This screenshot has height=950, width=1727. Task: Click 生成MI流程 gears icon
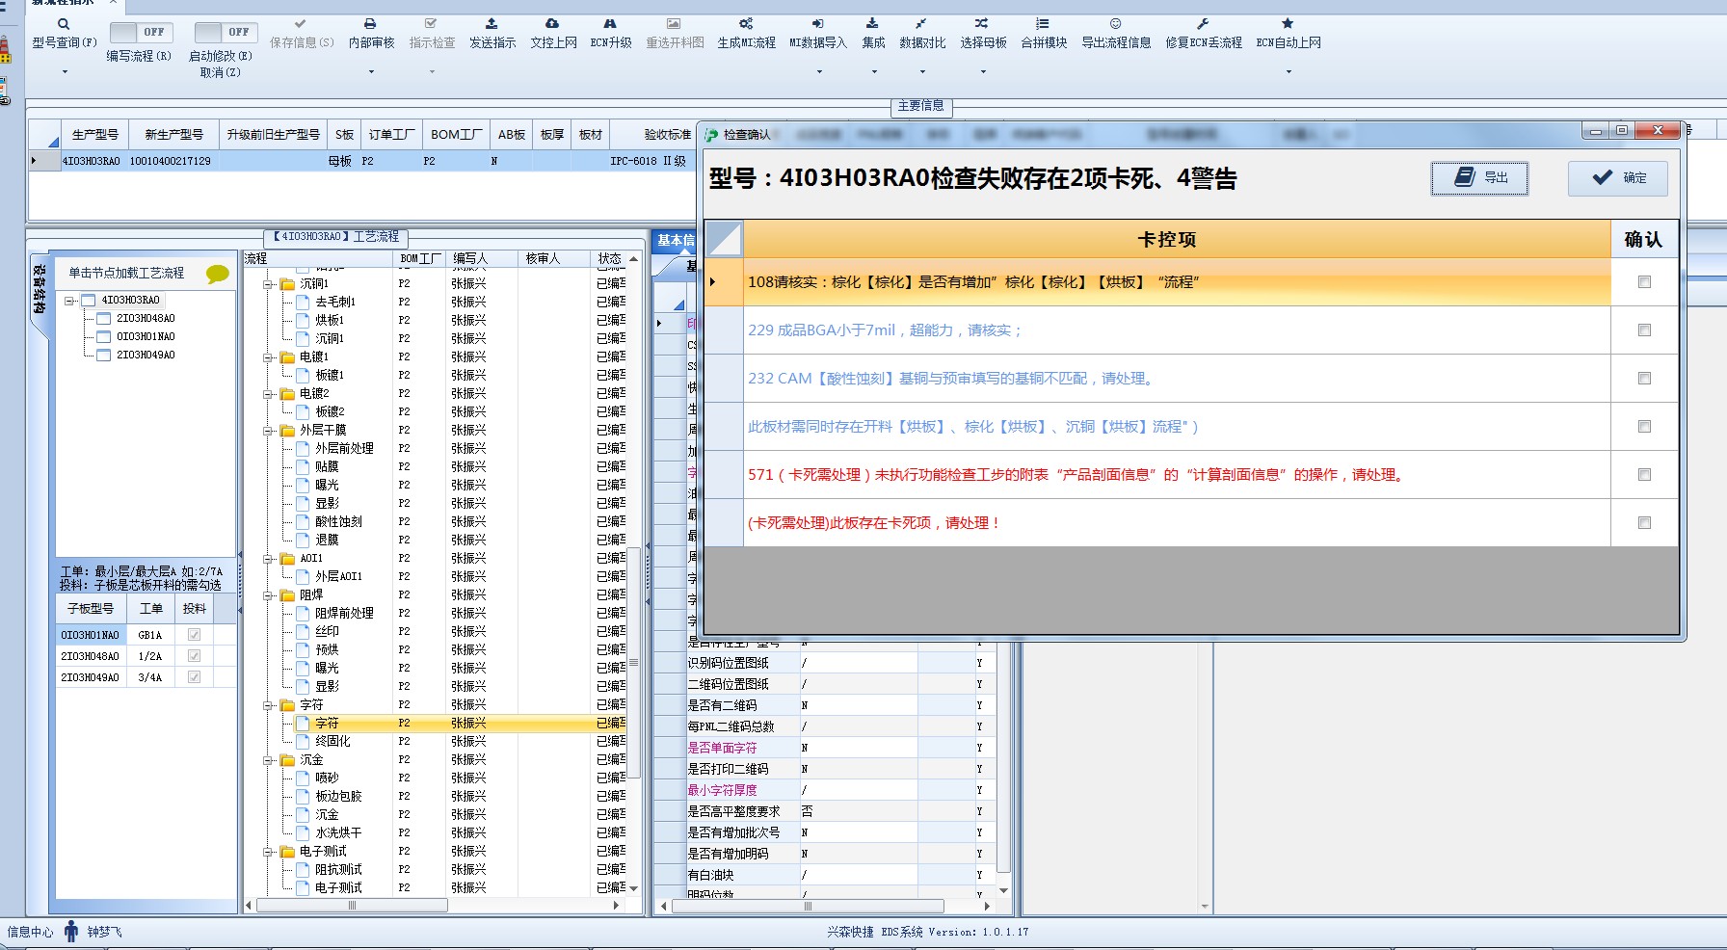coord(746,23)
